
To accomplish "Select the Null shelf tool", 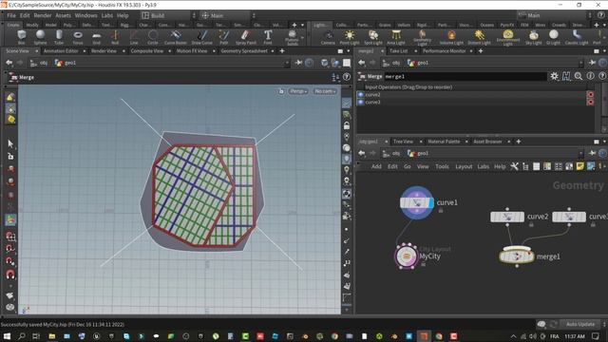I will [115, 37].
